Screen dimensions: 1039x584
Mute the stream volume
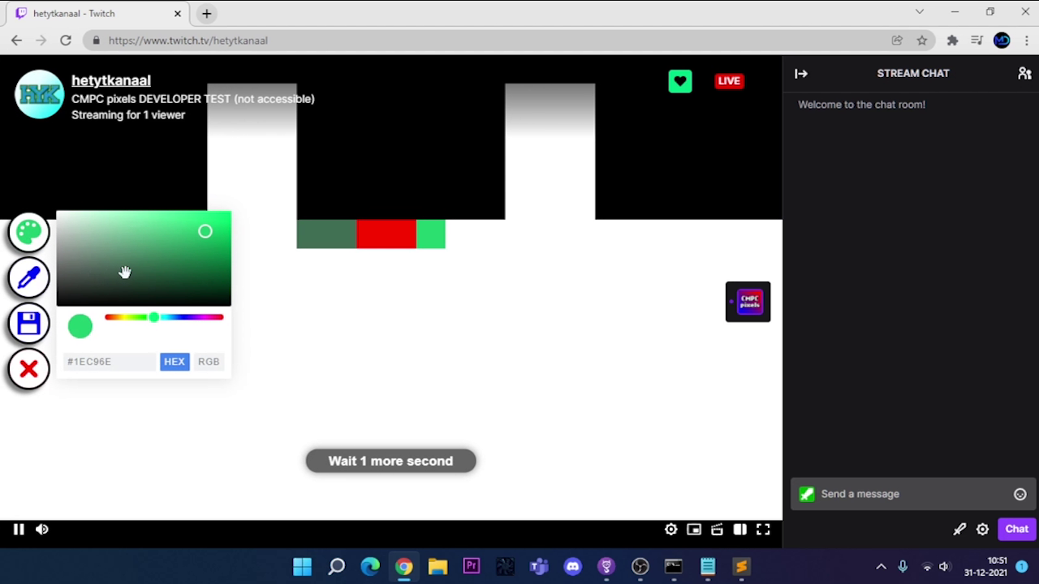(42, 530)
